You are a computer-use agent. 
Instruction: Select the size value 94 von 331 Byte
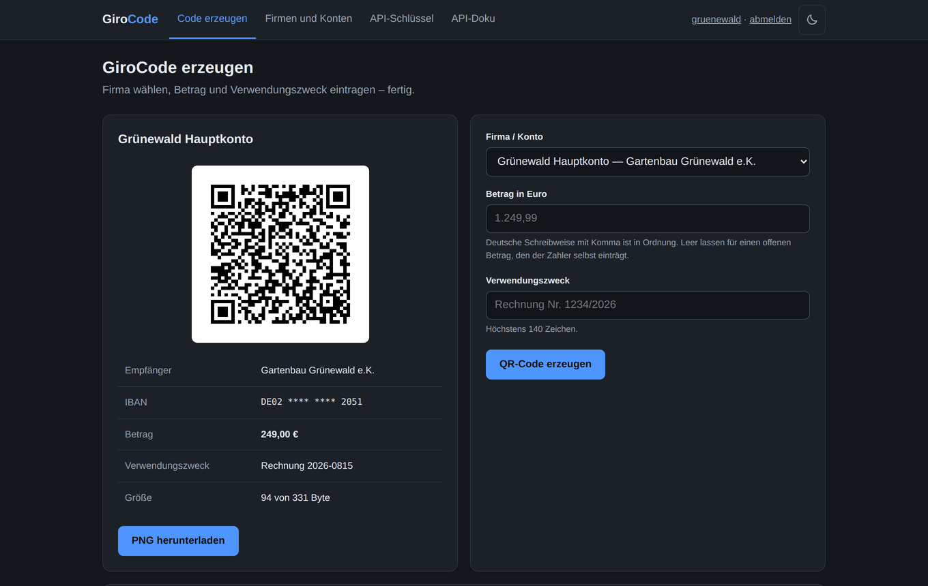[295, 498]
